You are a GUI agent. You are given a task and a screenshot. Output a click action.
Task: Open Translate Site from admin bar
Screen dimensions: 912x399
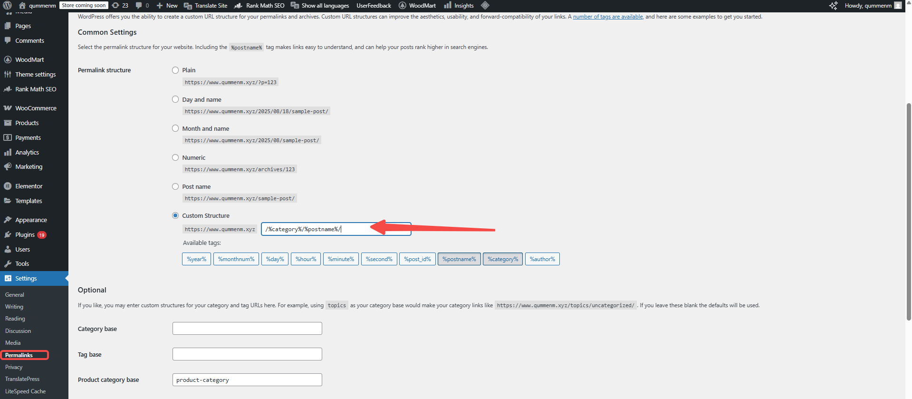205,6
